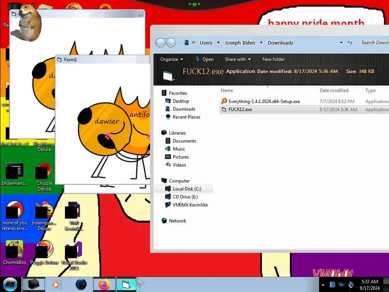Click the Local Disk (C:) drive icon
Image resolution: width=389 pixels, height=292 pixels.
pos(168,189)
